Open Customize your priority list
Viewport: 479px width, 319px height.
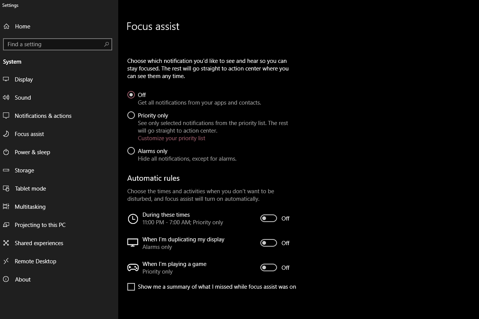tap(171, 138)
